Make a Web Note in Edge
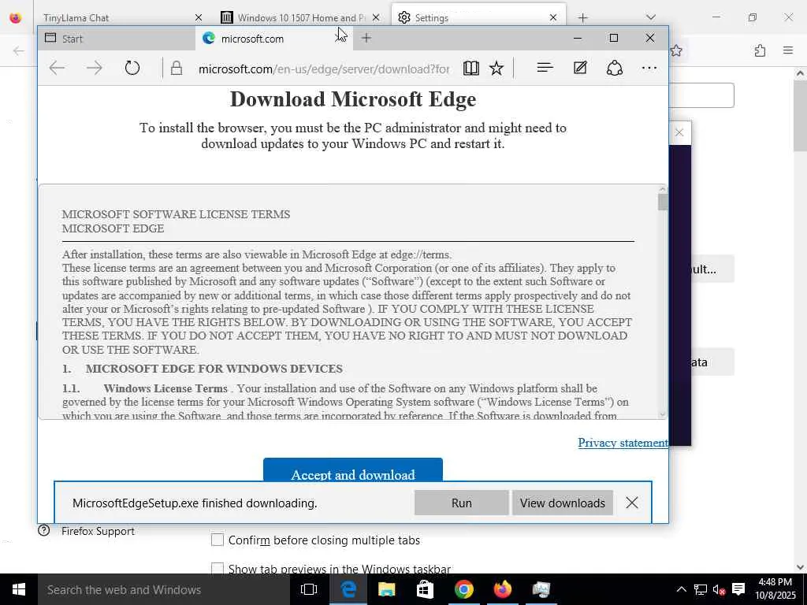 point(580,68)
